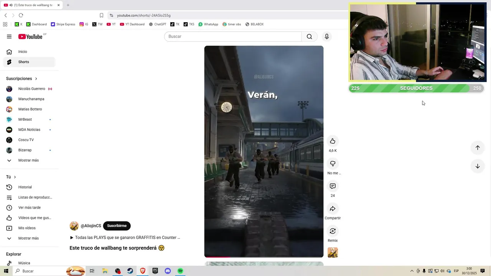Click the Suscribirme button

117,226
